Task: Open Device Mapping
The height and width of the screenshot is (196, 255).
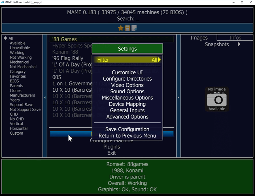Action: click(127, 104)
